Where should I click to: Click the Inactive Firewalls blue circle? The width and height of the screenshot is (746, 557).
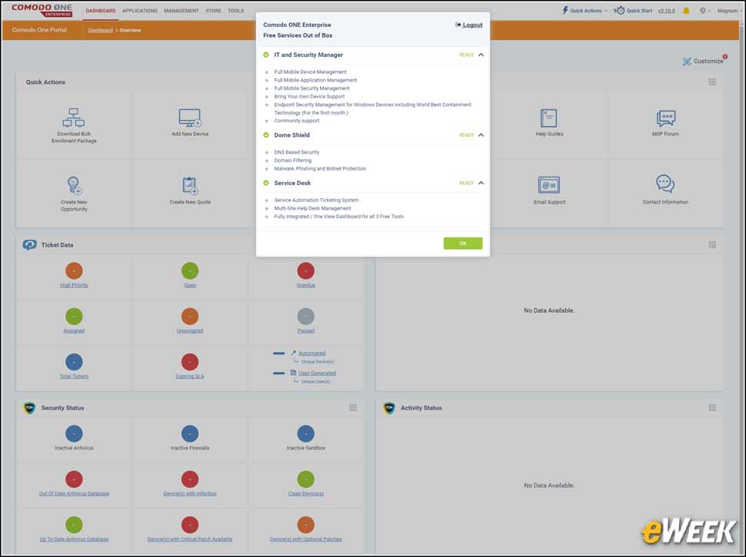[190, 433]
